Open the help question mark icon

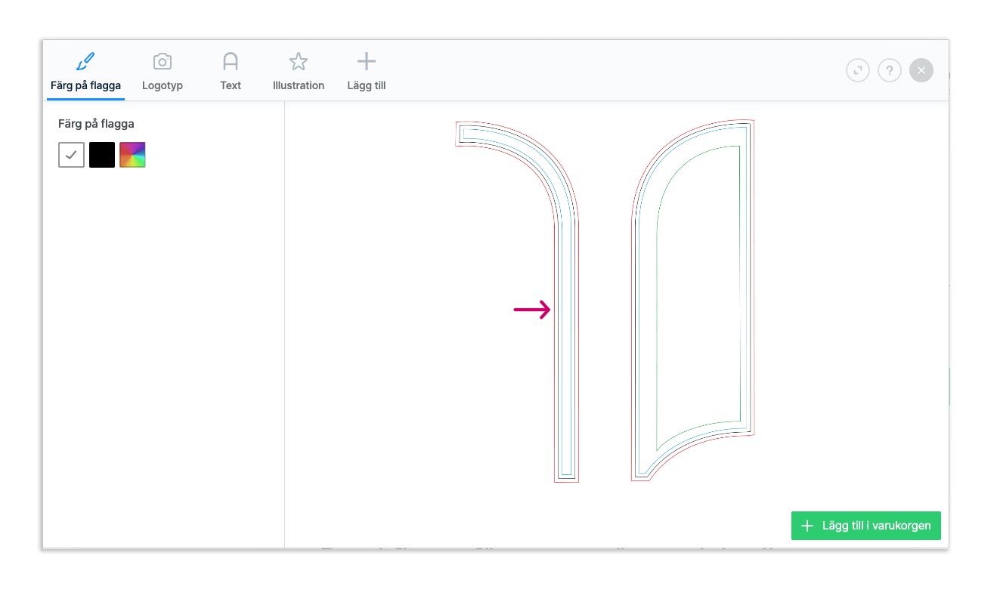[x=890, y=70]
